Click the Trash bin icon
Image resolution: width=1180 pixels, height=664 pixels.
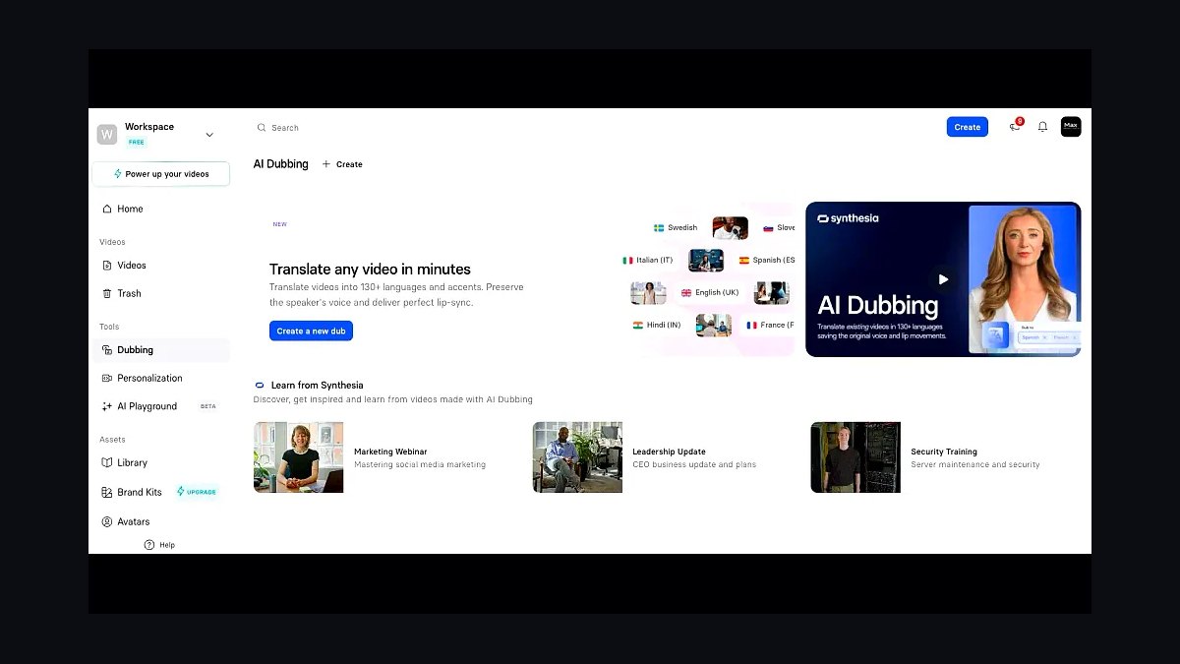coord(107,293)
